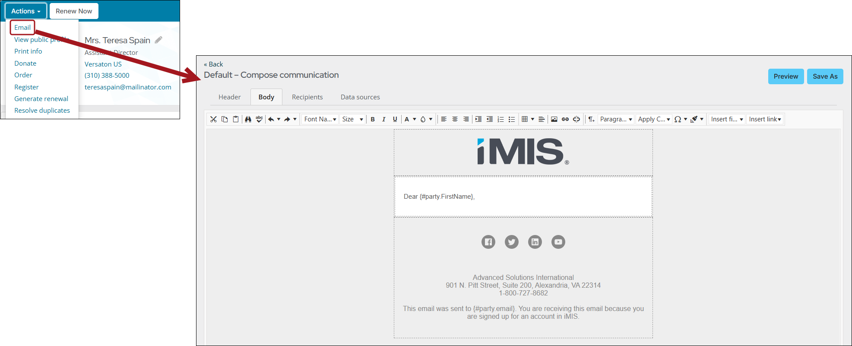Click the Facebook icon in email footer
The image size is (852, 346).
tap(488, 242)
